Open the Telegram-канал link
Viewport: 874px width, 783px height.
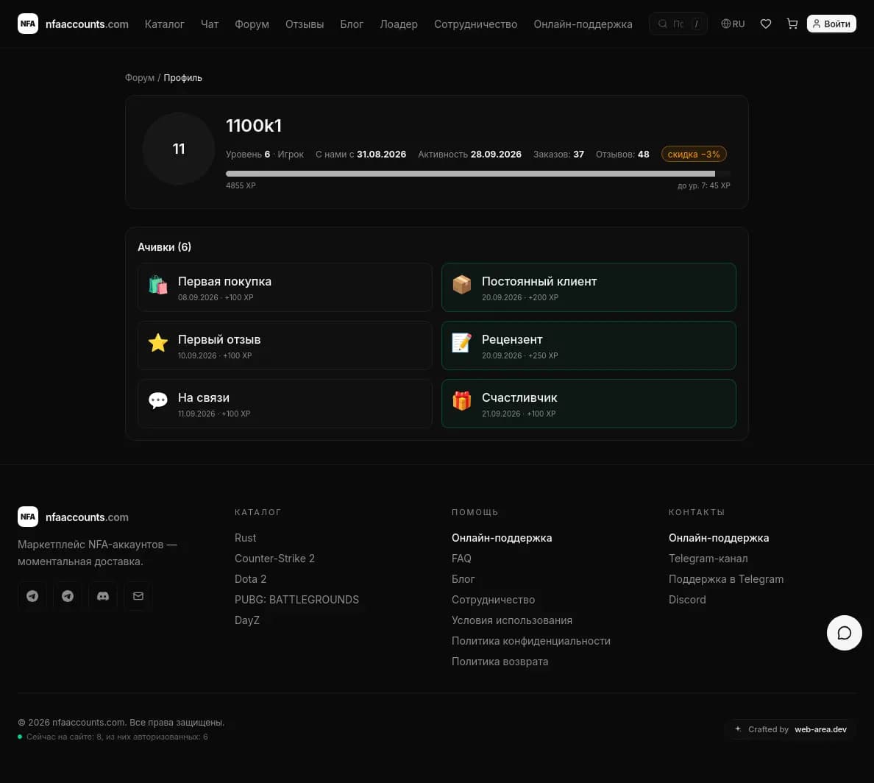[708, 559]
